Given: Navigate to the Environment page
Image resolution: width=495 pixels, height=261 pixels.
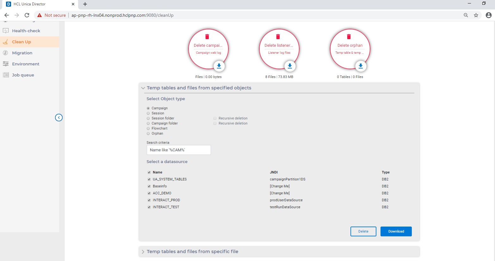Looking at the screenshot, I should (x=26, y=64).
